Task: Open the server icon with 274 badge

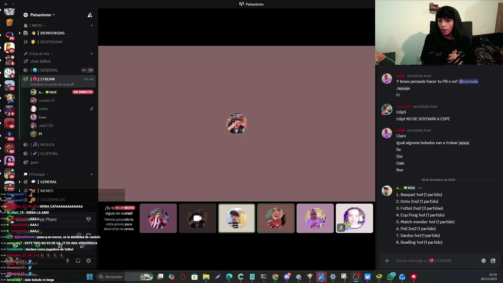Action: (9, 136)
